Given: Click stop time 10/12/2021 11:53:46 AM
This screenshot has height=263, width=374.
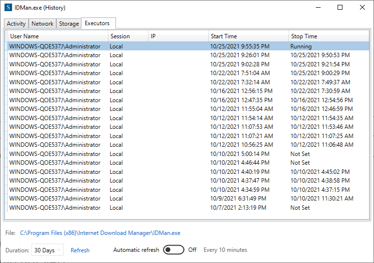Looking at the screenshot, I should tap(322, 127).
